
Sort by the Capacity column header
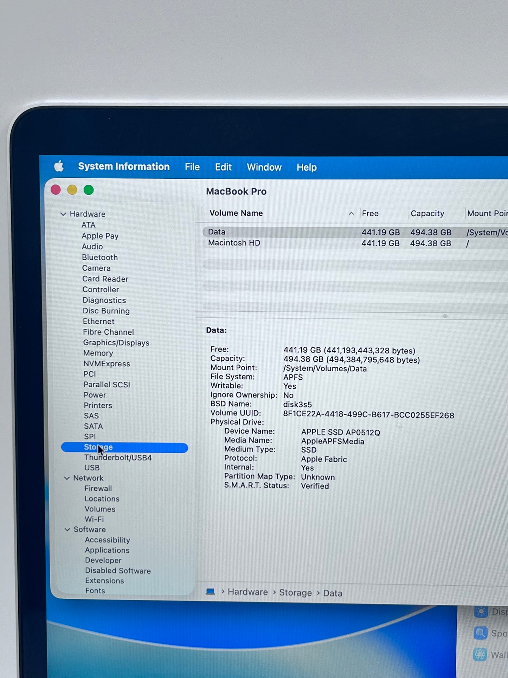(x=427, y=213)
